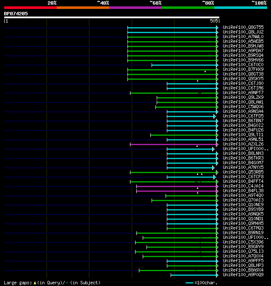The image size is (271, 286).
Task: Select the UniRef100_C6TCF8 label
Action: pyautogui.click(x=243, y=177)
